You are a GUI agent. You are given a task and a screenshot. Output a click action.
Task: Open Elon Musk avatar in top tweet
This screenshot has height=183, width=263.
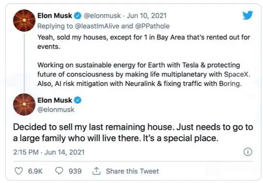pyautogui.click(x=25, y=21)
